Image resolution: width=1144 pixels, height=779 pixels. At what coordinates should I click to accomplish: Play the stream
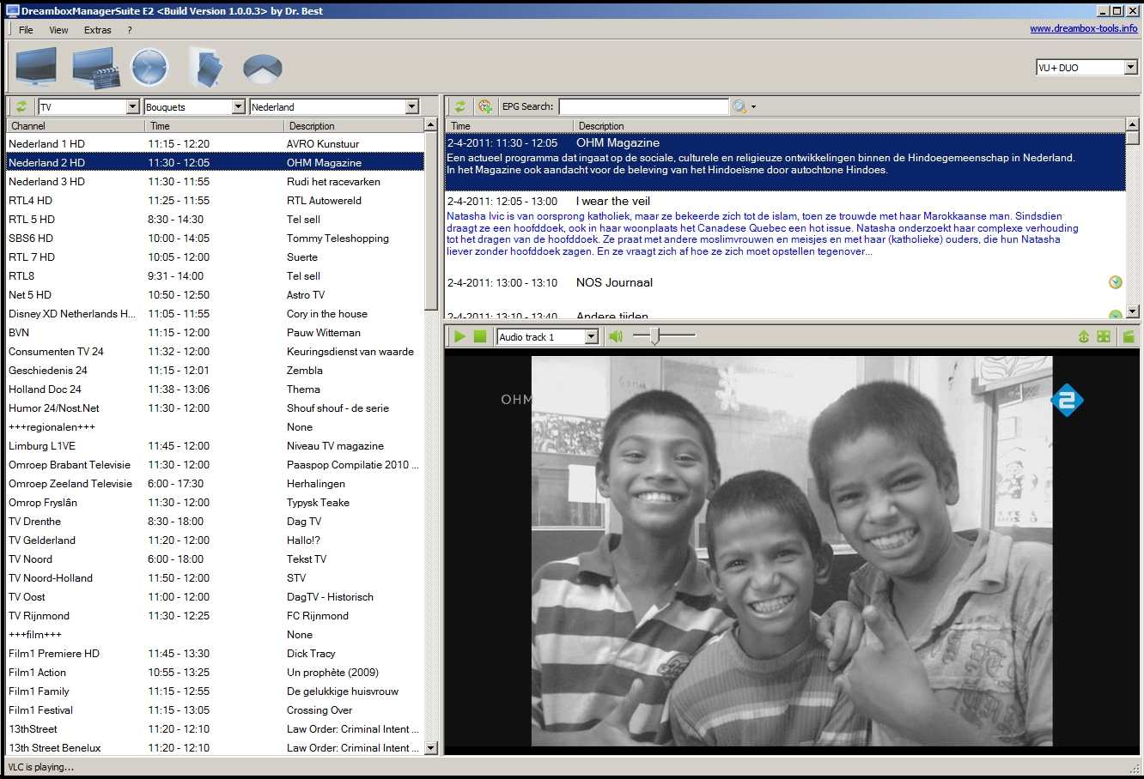coord(459,336)
